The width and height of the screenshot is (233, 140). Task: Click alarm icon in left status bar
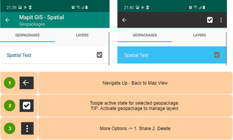[73, 8]
